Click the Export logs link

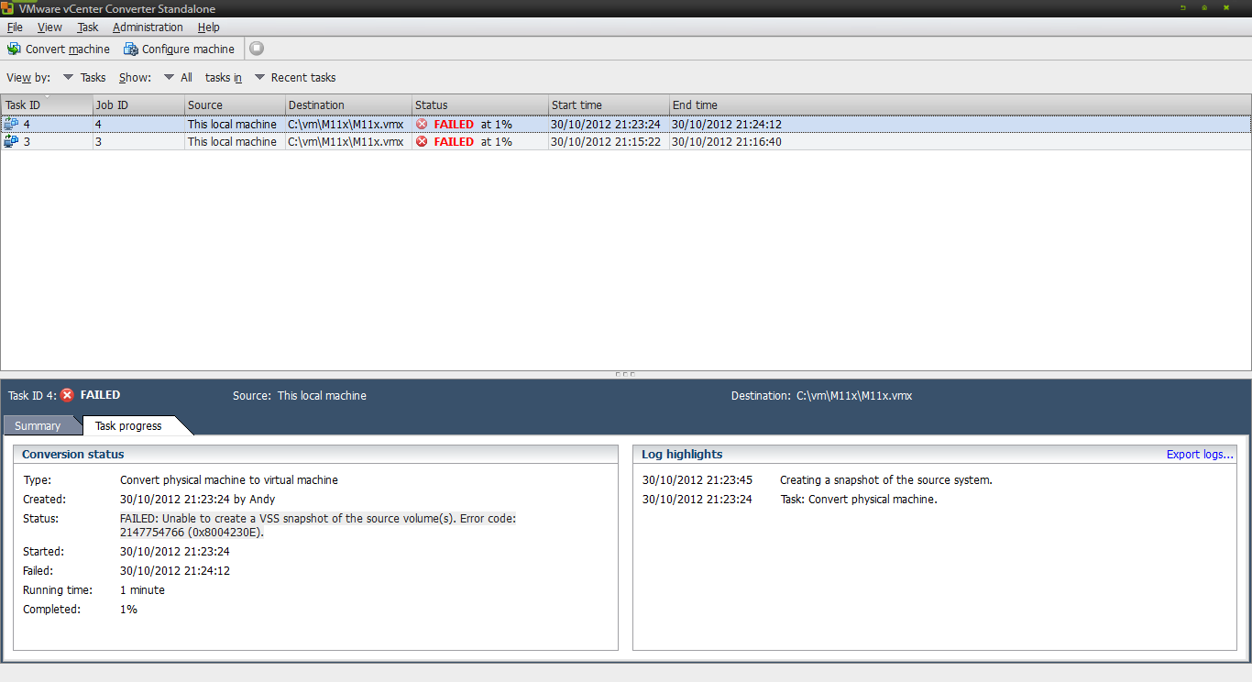point(1200,455)
